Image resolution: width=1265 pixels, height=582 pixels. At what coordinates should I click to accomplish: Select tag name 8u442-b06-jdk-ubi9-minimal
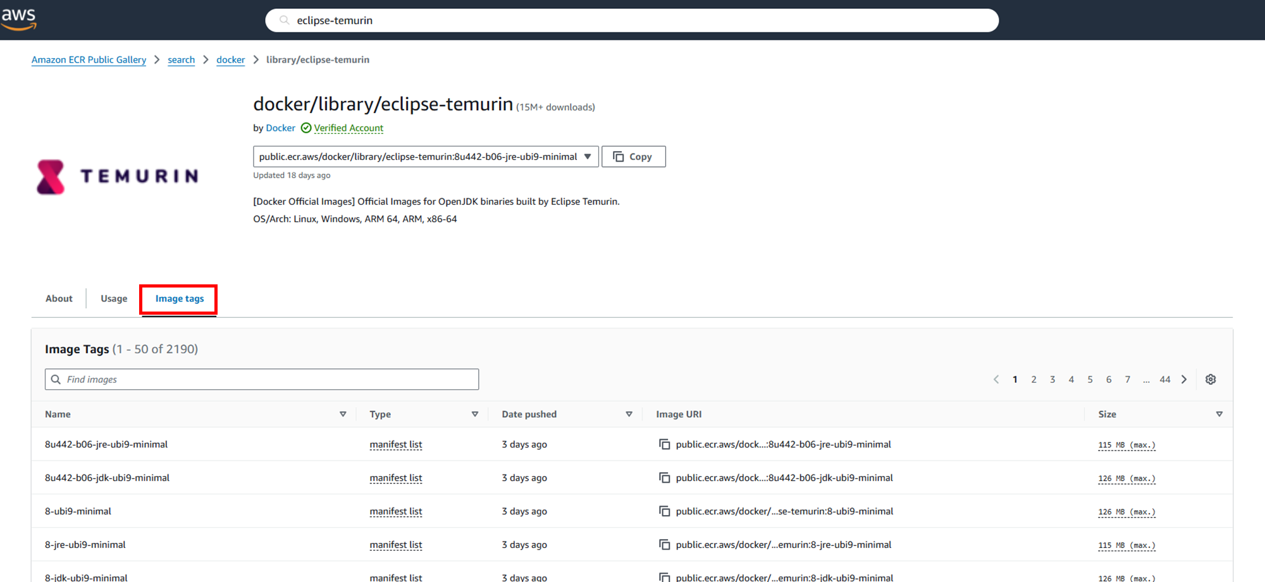tap(107, 478)
